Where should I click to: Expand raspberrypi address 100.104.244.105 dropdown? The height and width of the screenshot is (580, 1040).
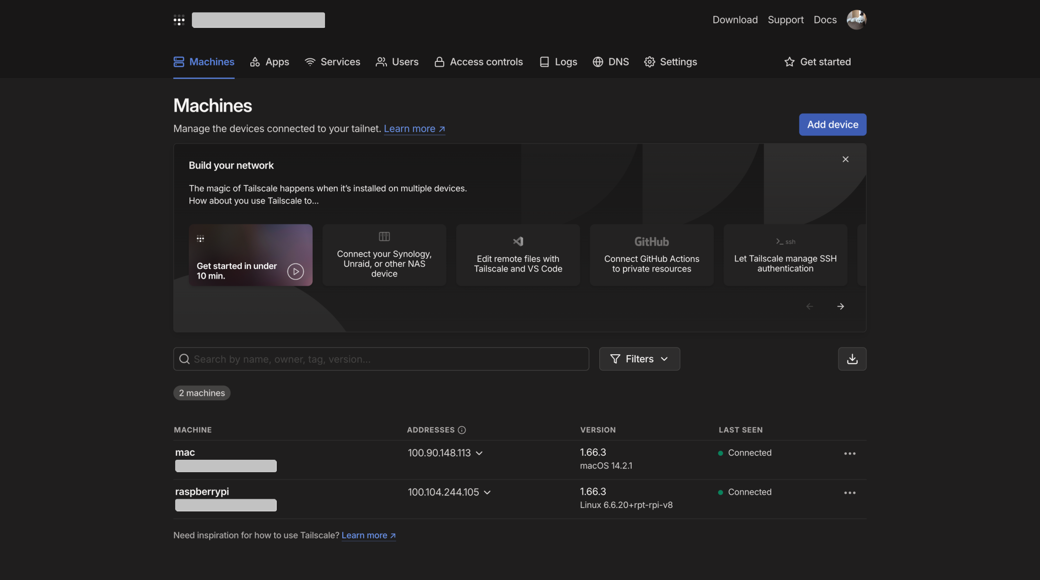[x=487, y=493]
